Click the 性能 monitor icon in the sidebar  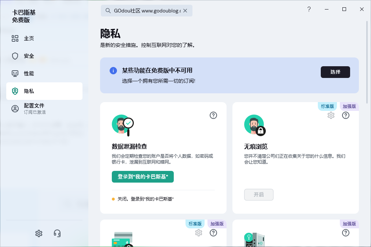(15, 73)
